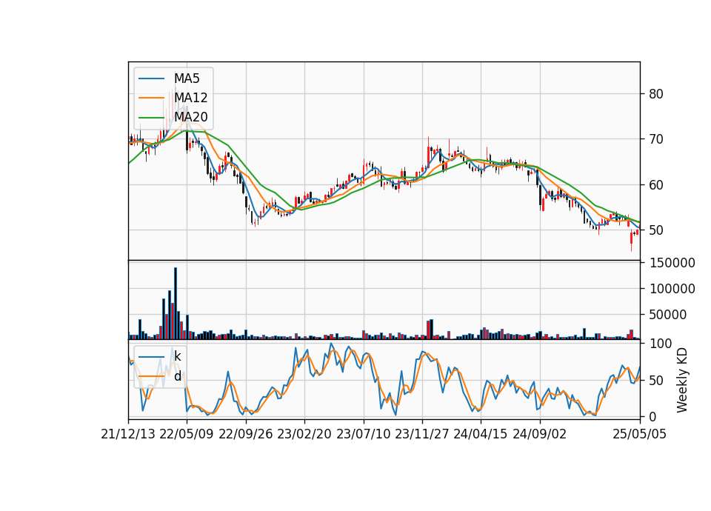Click the date label 22/05/09
The width and height of the screenshot is (711, 511).
pos(187,434)
